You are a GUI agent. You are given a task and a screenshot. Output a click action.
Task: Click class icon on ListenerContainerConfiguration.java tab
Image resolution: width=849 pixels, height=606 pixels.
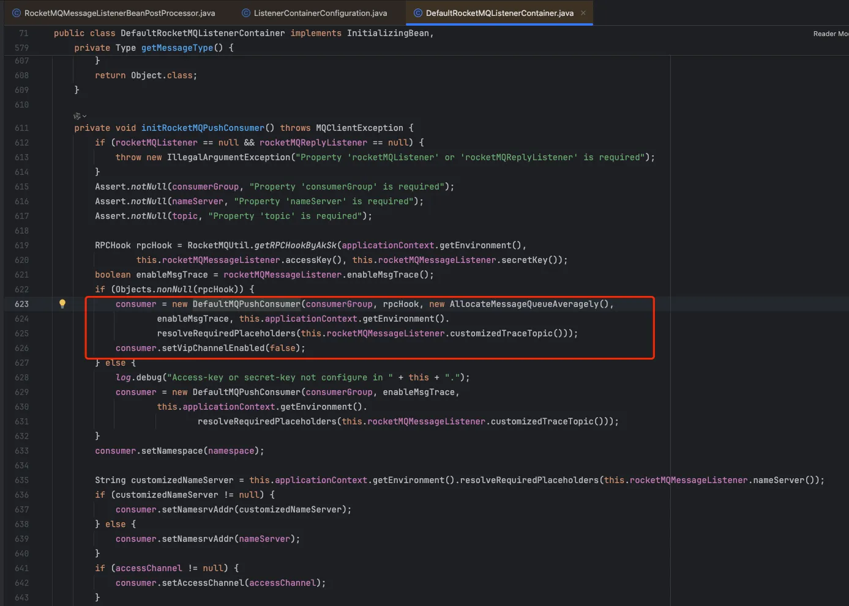pyautogui.click(x=246, y=13)
